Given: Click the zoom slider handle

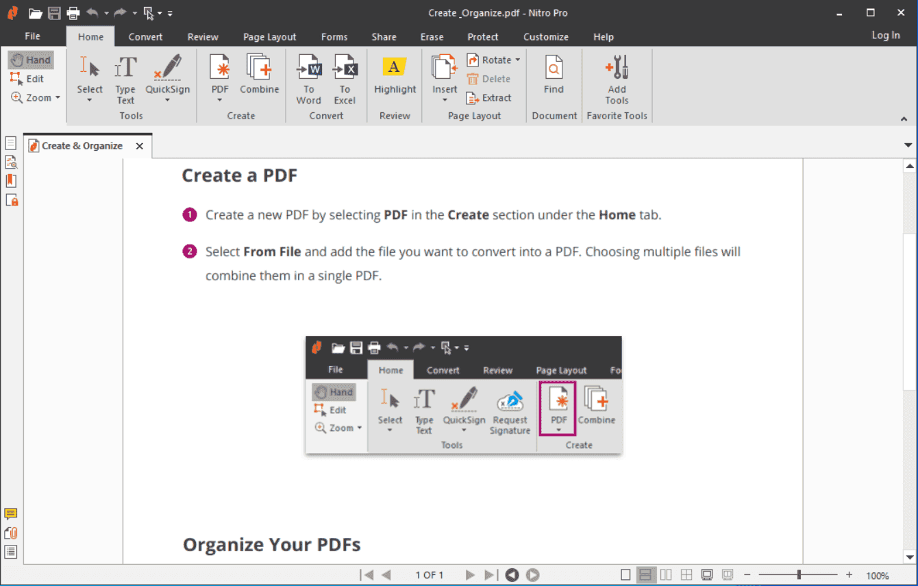Looking at the screenshot, I should pyautogui.click(x=799, y=575).
